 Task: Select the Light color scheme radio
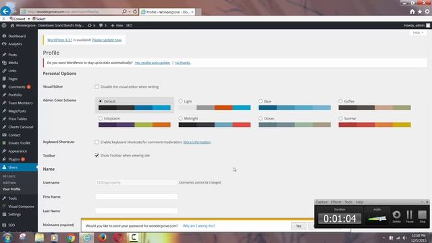pos(180,101)
